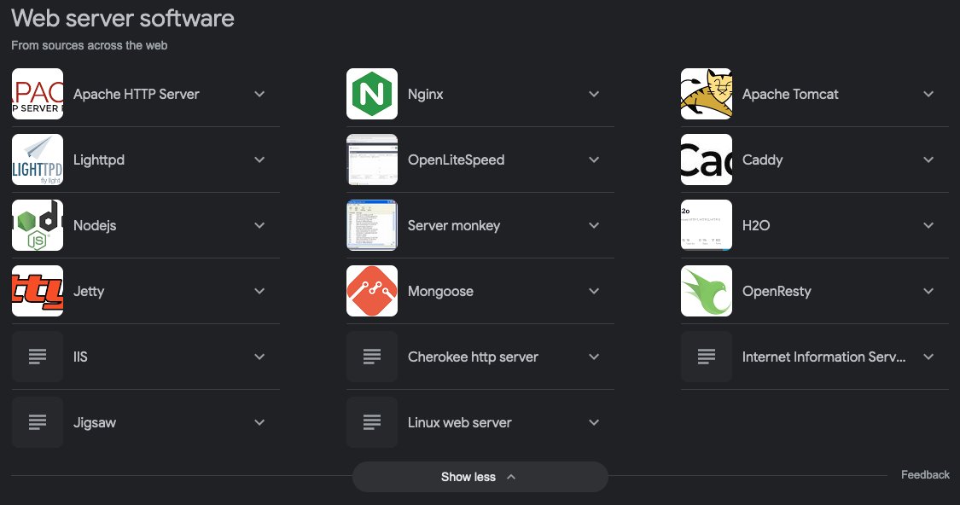This screenshot has height=505, width=960.
Task: Click the Caddy logo thumbnail
Action: [x=706, y=160]
